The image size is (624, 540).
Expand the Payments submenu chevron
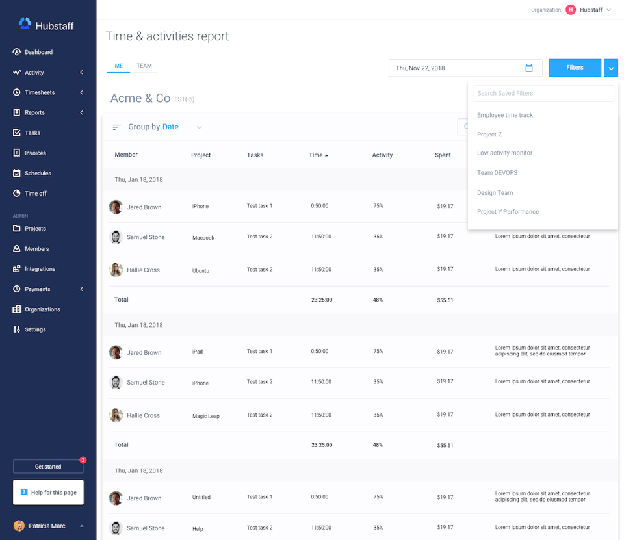[x=82, y=289]
